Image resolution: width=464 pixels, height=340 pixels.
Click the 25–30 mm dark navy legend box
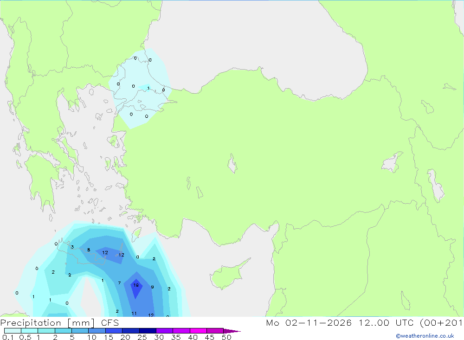[148, 331]
